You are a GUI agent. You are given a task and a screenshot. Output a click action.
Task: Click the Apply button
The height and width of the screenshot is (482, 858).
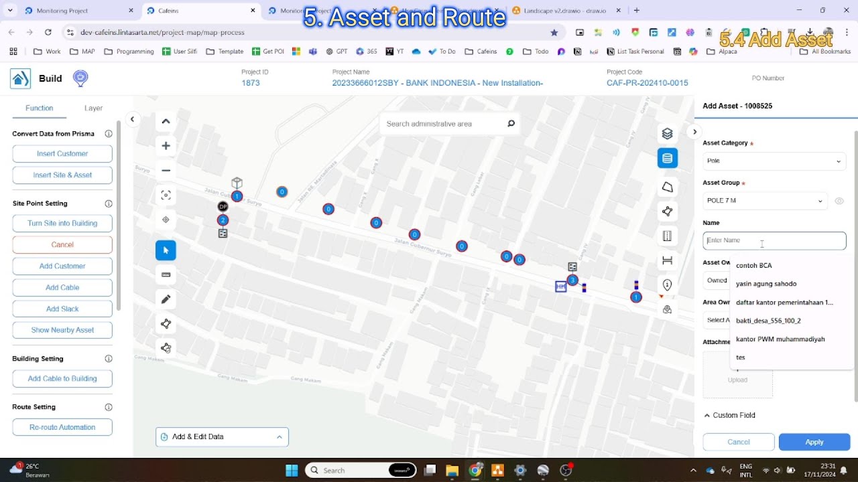[x=814, y=442]
